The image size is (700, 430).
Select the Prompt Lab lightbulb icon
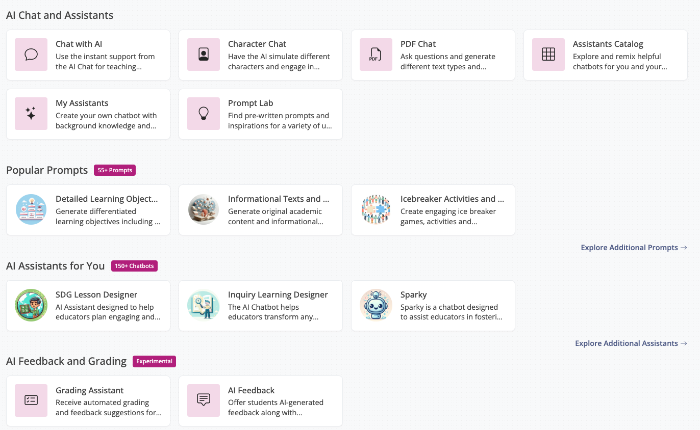point(204,114)
